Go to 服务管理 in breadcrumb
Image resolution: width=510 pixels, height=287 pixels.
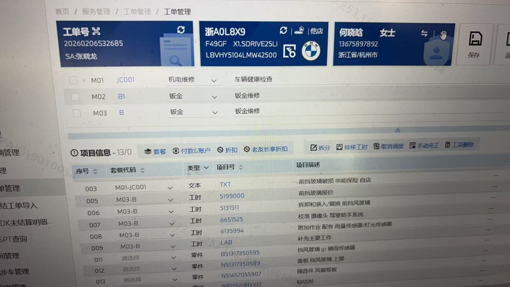96,12
